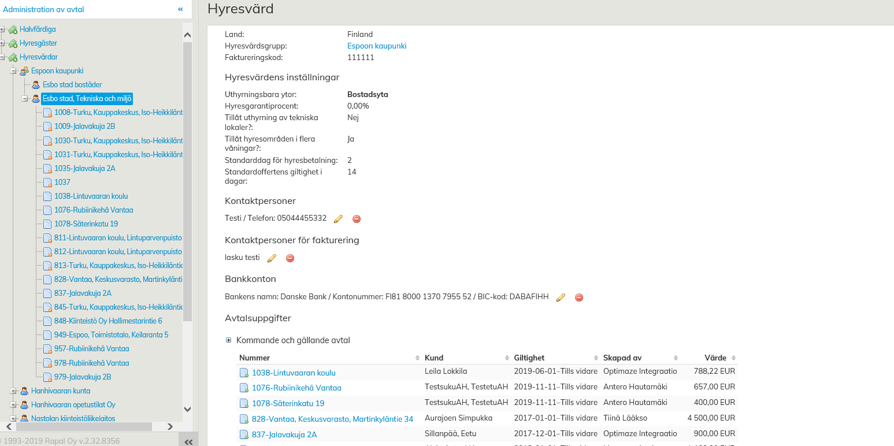Click the document icon beside 1038-Lintuvaaran koulu in table
894x446 pixels.
coord(244,373)
